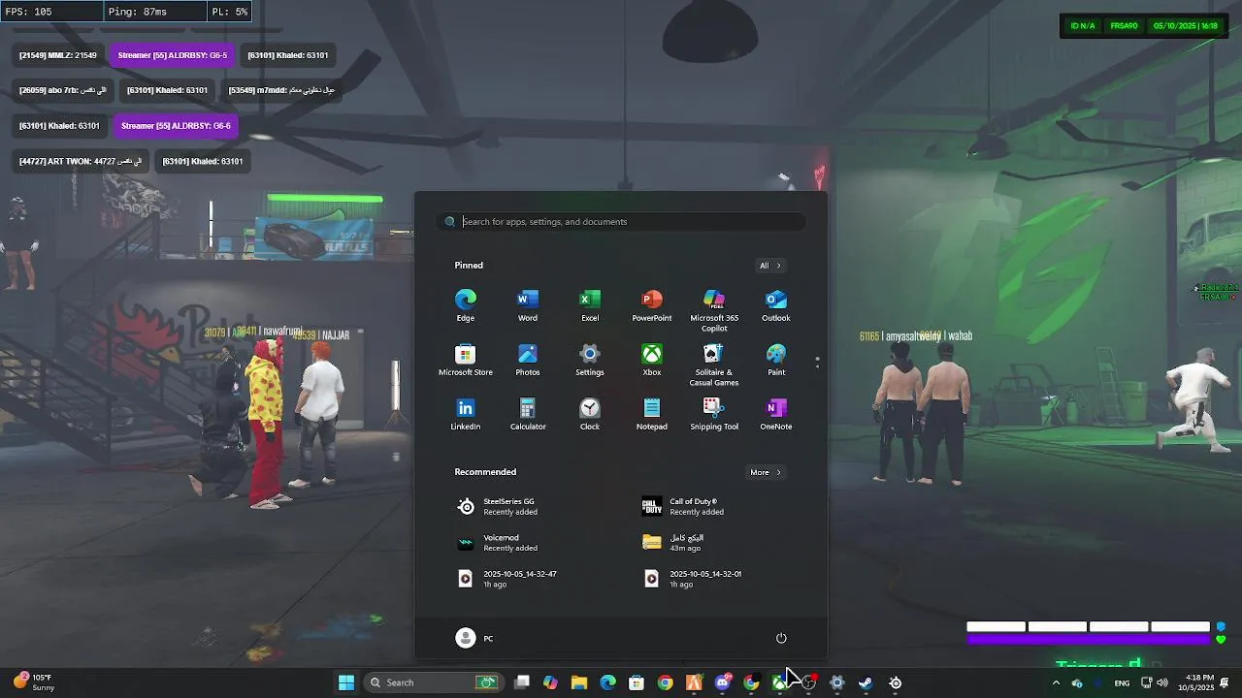The image size is (1242, 698).
Task: Open the volume and network quick settings
Action: pyautogui.click(x=1155, y=682)
